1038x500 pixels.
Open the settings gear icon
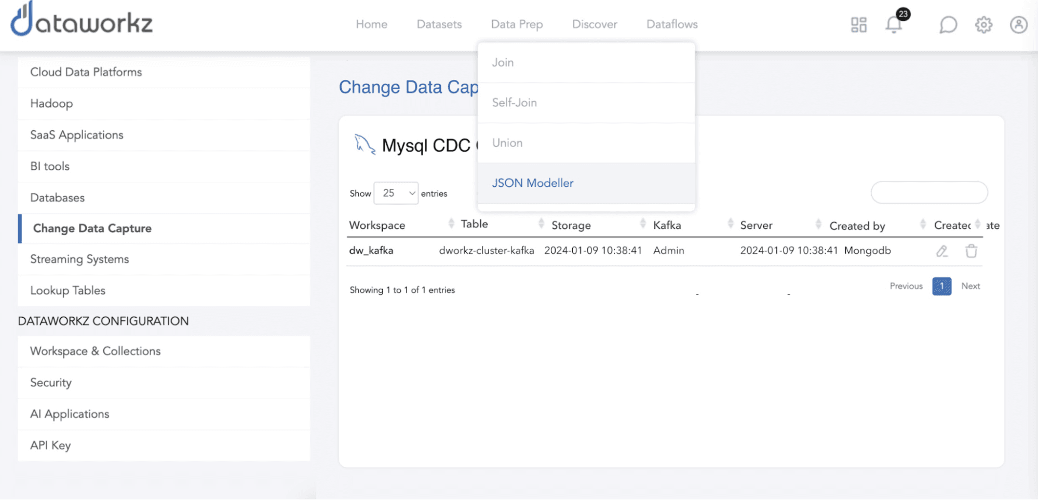[x=983, y=24]
